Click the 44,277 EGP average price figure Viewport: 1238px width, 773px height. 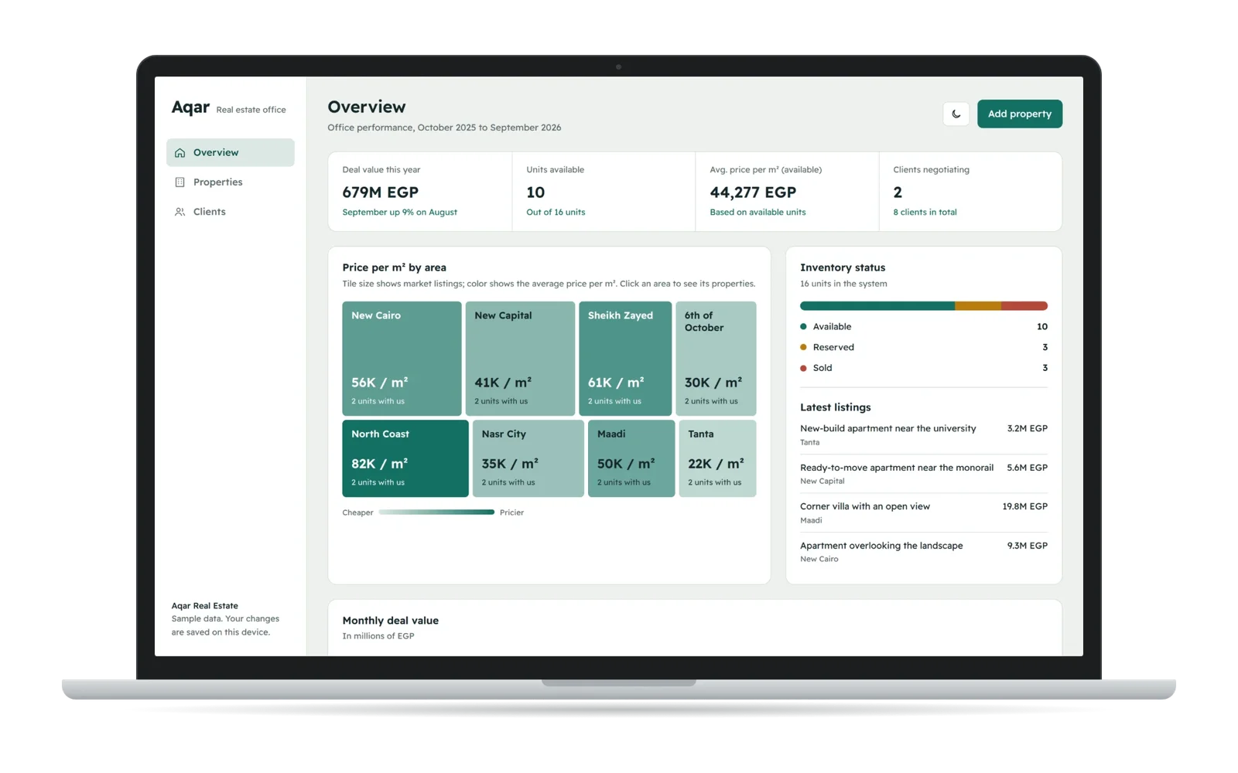pos(753,192)
